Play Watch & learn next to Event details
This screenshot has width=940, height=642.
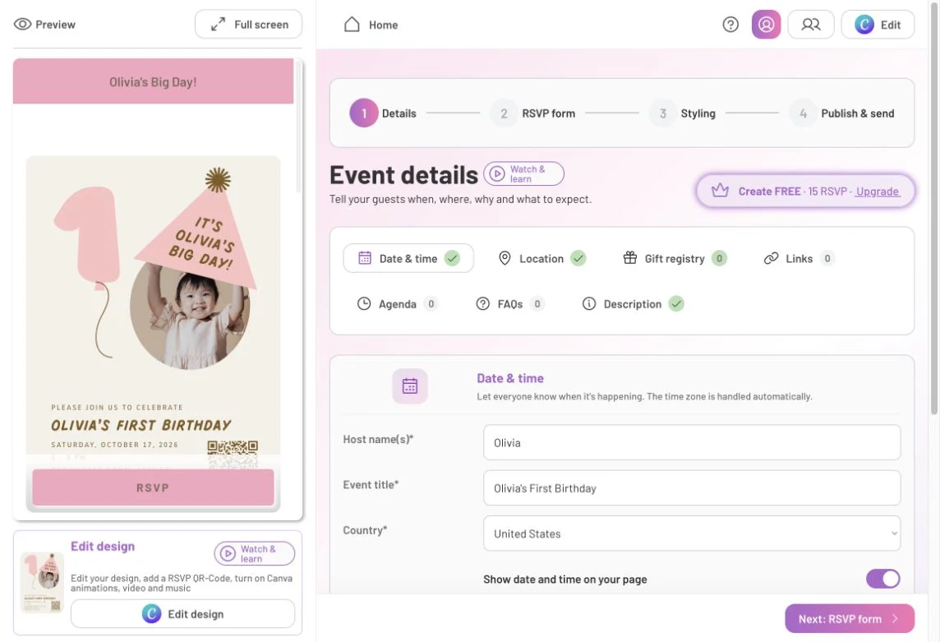[x=523, y=174]
